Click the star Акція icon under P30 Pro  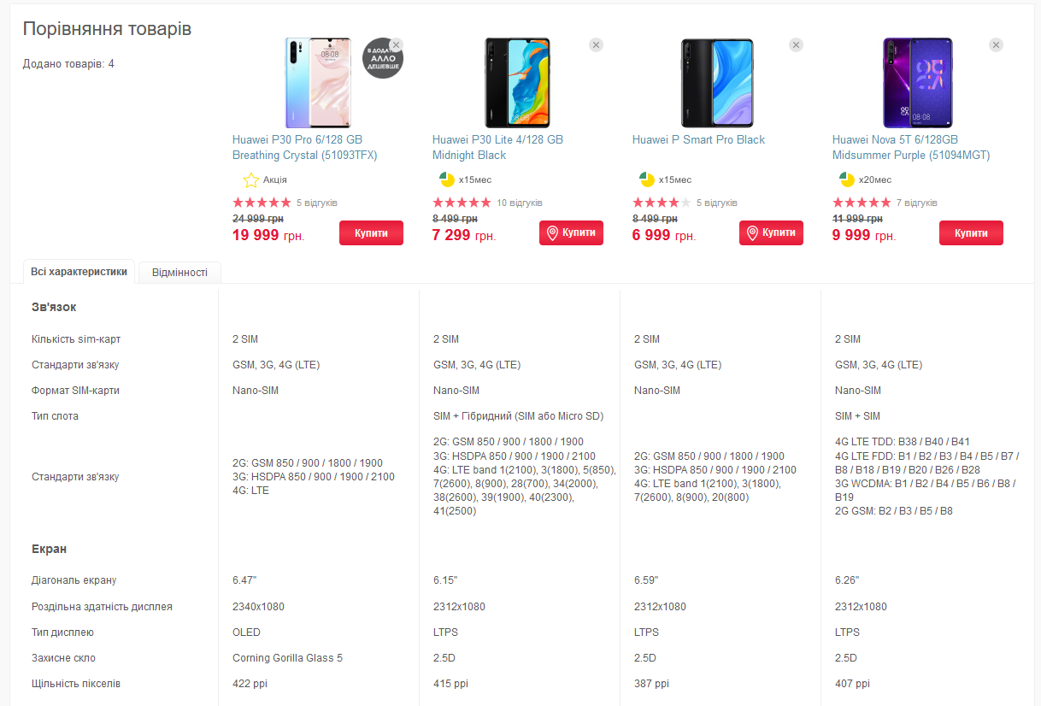click(x=250, y=180)
